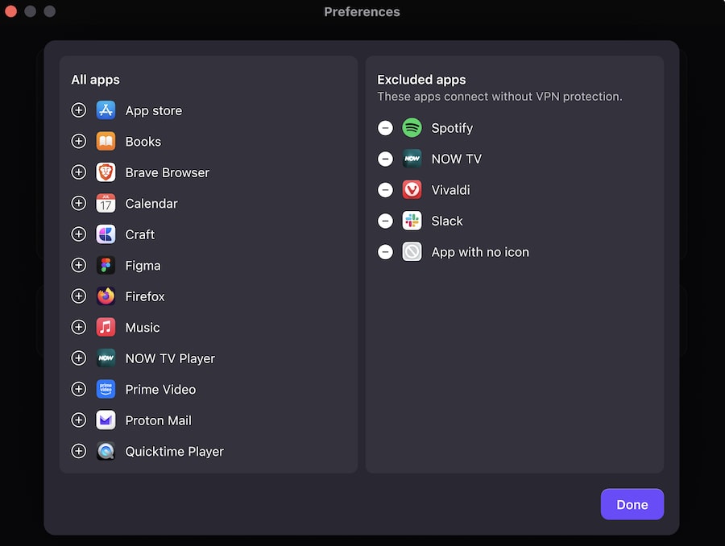Image resolution: width=725 pixels, height=546 pixels.
Task: Click the Music app icon
Action: pyautogui.click(x=106, y=327)
